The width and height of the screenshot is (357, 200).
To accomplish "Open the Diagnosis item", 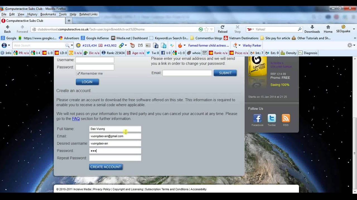I will (x=308, y=53).
